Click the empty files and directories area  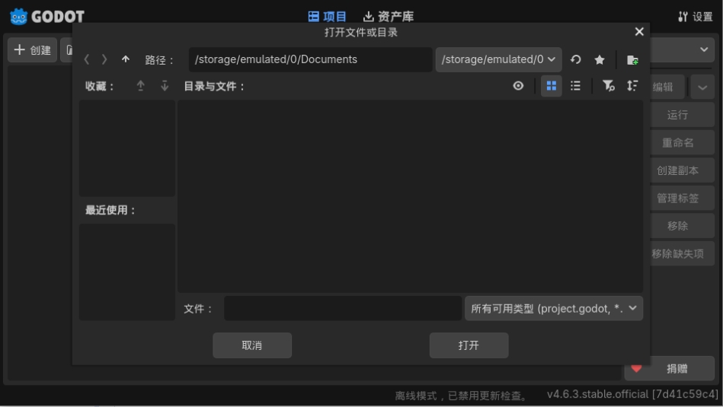point(411,196)
